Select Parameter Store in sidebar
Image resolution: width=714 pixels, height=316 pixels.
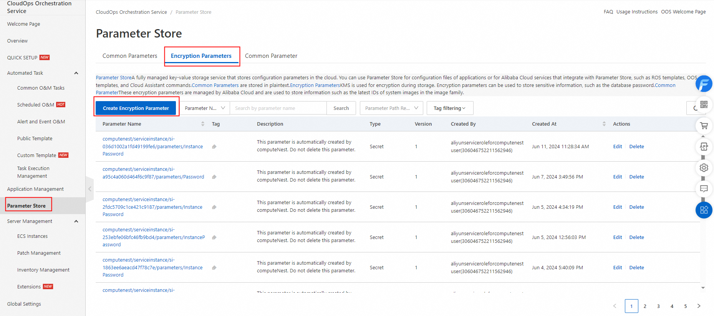pos(26,206)
